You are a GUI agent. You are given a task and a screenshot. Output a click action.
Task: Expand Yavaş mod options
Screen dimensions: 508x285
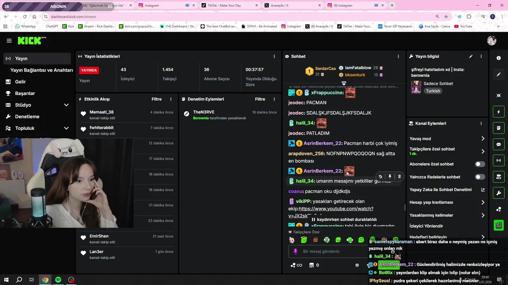(x=483, y=139)
